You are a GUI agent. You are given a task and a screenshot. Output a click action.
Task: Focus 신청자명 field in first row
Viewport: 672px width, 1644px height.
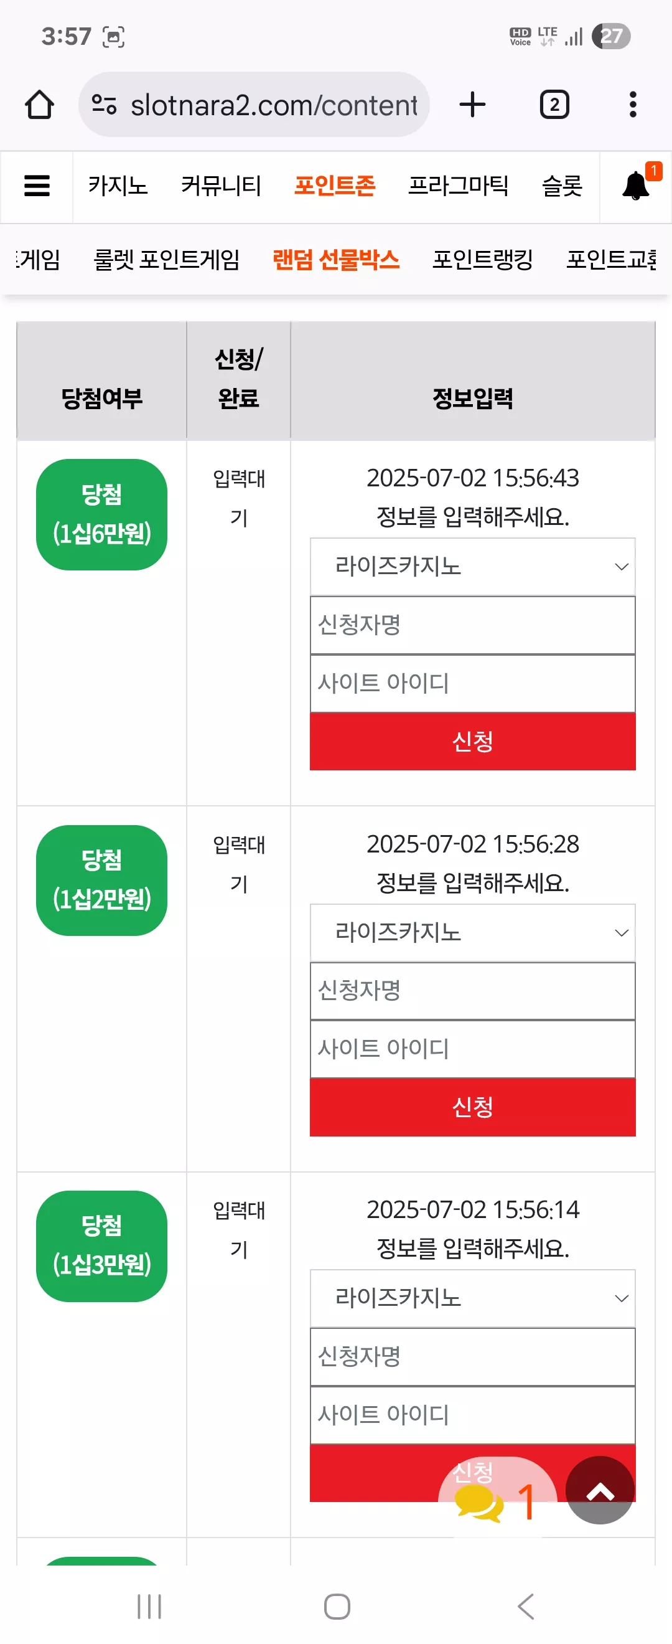472,625
